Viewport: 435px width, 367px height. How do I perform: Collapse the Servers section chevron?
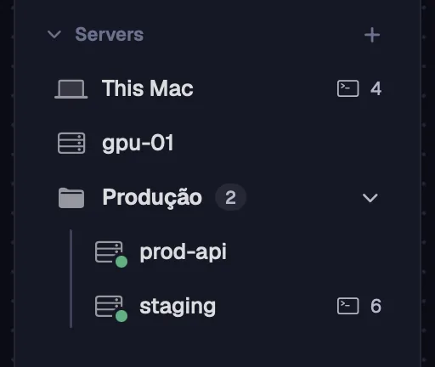pos(54,35)
